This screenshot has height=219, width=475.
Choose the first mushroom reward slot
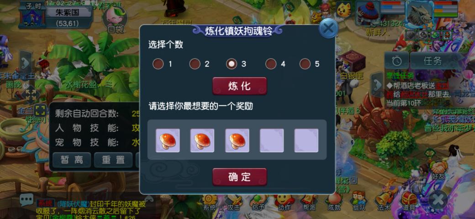coord(168,141)
